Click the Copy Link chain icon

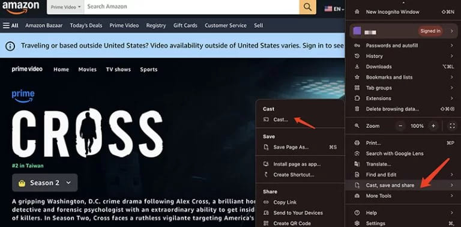pos(266,202)
